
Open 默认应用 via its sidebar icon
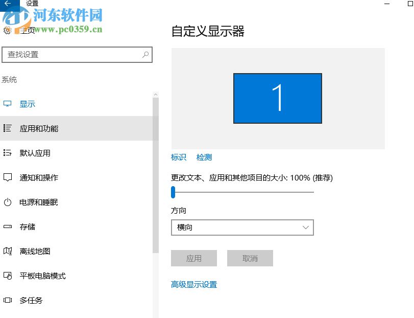point(7,153)
